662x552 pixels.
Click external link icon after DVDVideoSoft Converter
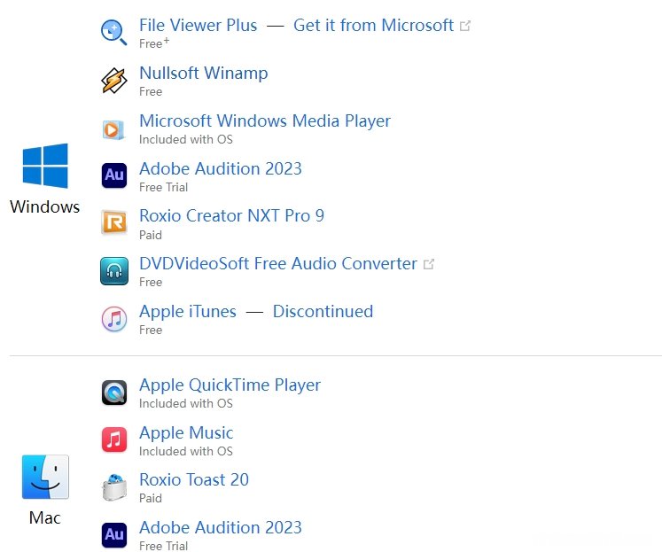pyautogui.click(x=429, y=264)
